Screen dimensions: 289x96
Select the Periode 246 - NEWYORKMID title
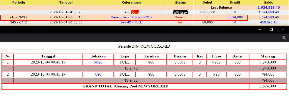[144, 46]
